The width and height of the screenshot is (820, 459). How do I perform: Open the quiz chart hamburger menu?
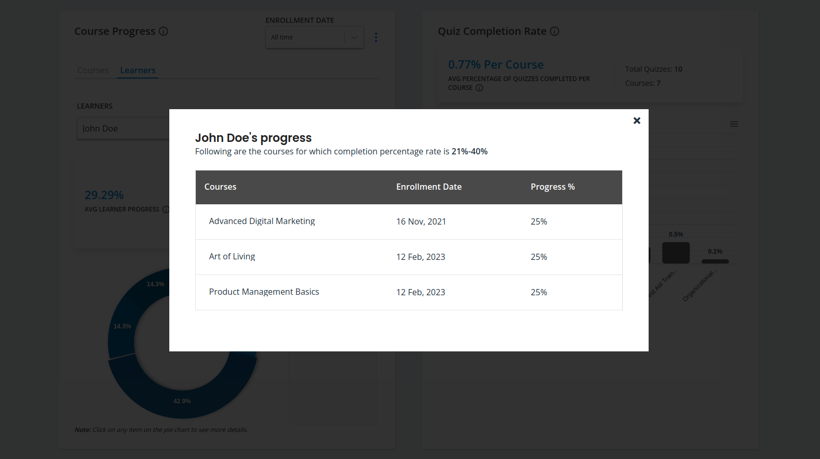[x=734, y=124]
